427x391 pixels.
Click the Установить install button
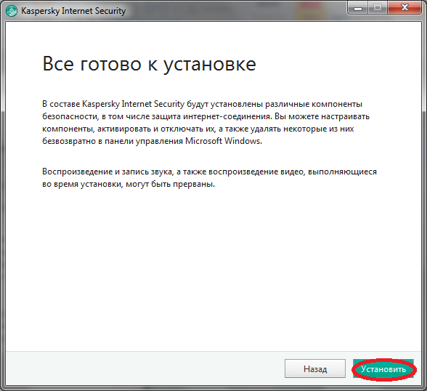pos(383,368)
